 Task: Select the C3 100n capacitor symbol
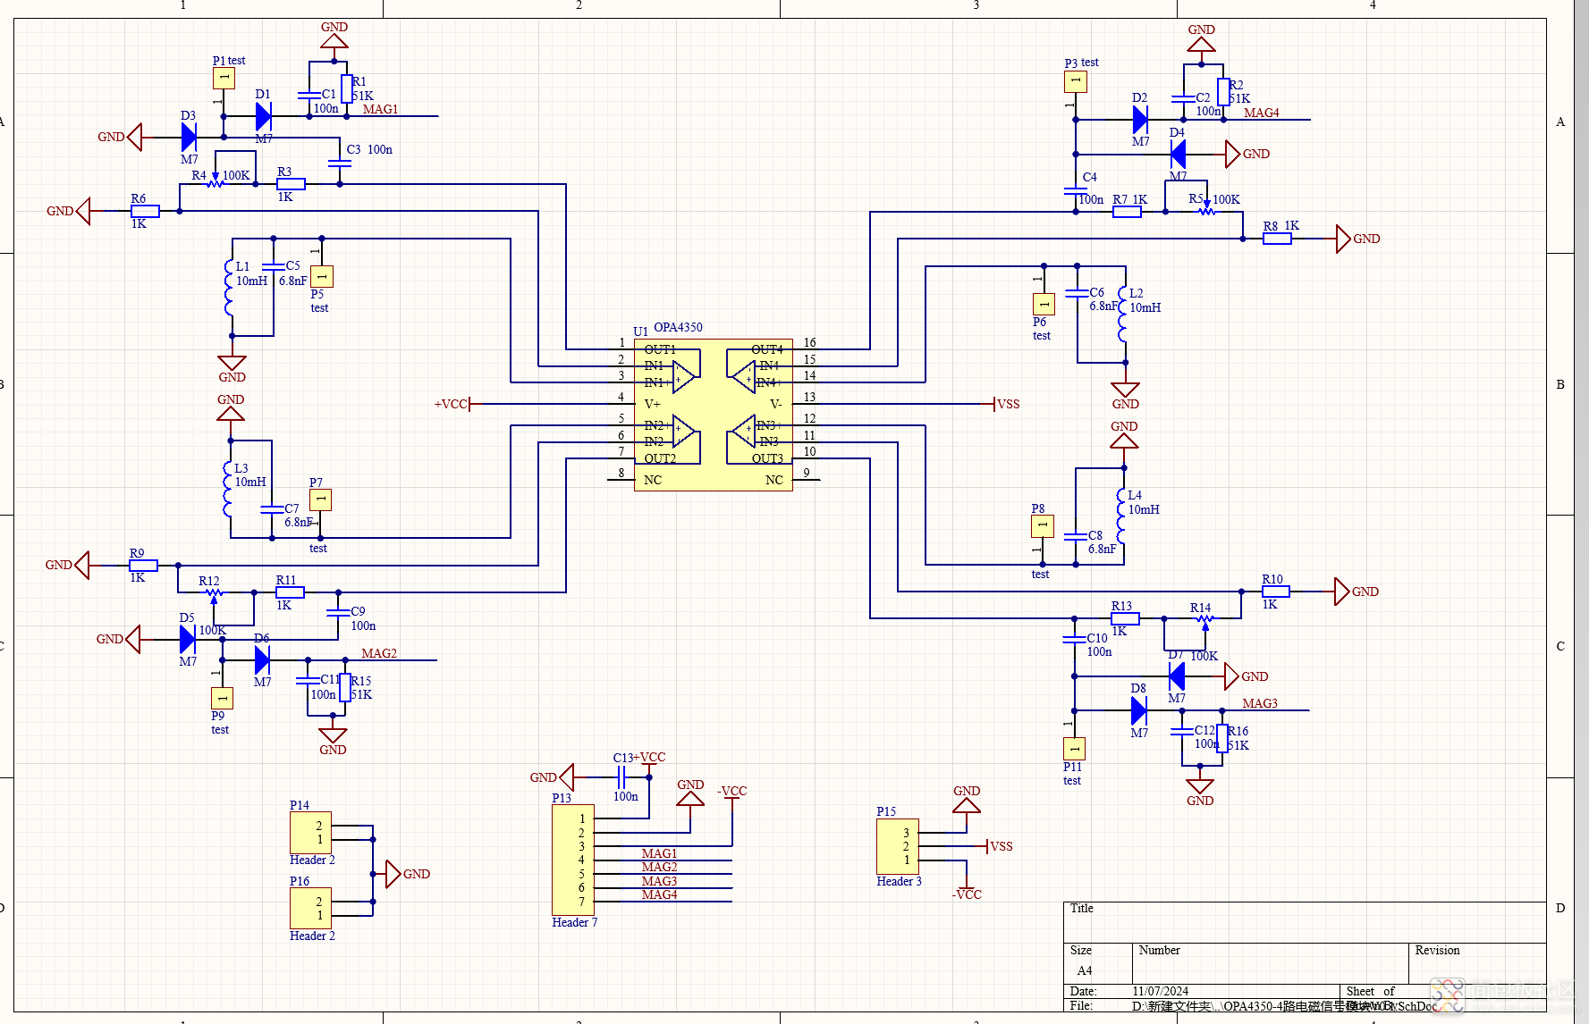340,163
